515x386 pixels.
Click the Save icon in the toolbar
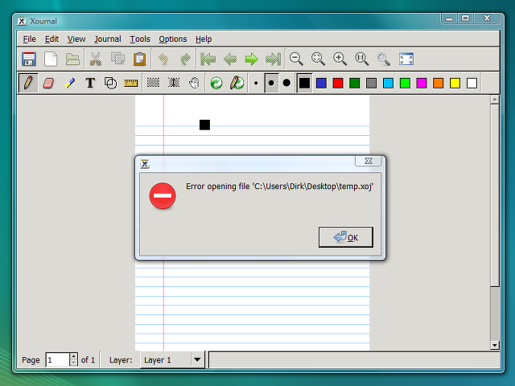pos(29,59)
